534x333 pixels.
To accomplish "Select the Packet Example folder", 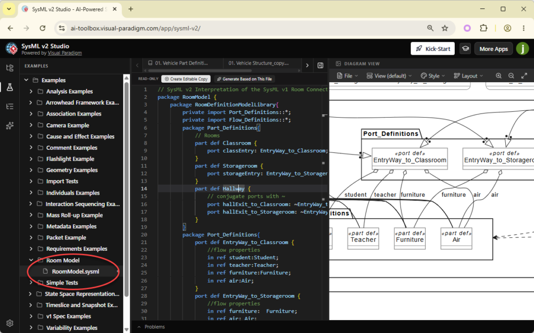I will coord(66,237).
